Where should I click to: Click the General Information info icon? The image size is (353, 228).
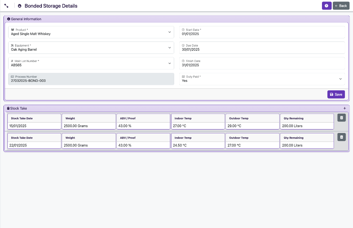coord(9,19)
